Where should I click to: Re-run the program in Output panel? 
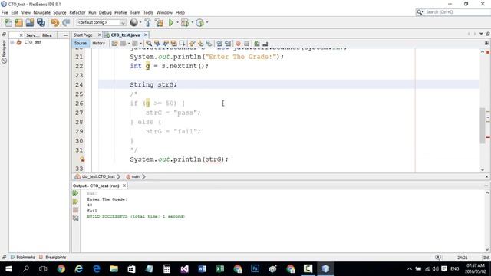click(75, 193)
